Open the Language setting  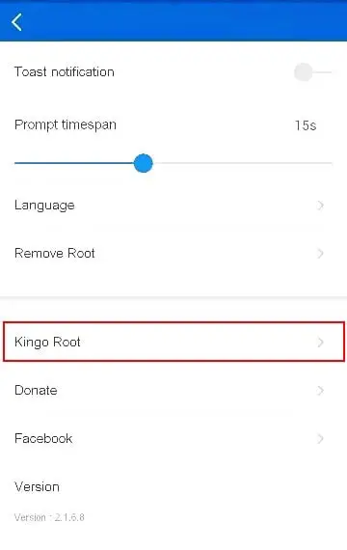point(173,206)
